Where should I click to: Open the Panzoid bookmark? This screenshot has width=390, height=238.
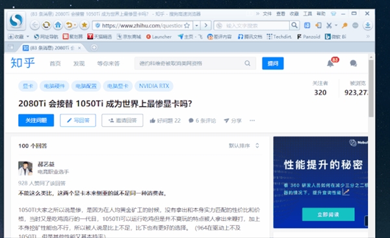point(309,37)
